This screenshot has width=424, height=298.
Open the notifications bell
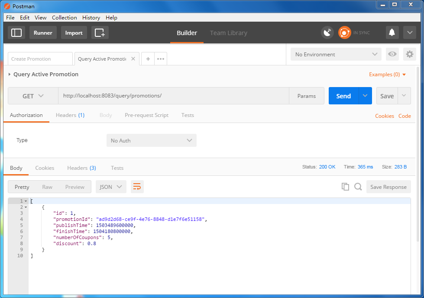[x=392, y=33]
